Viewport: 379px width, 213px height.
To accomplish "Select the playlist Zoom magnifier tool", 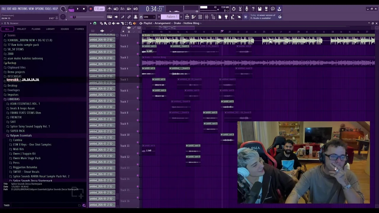I will click(x=130, y=23).
